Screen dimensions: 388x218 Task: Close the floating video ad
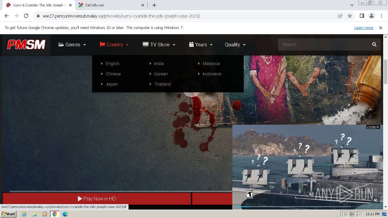click(x=373, y=127)
